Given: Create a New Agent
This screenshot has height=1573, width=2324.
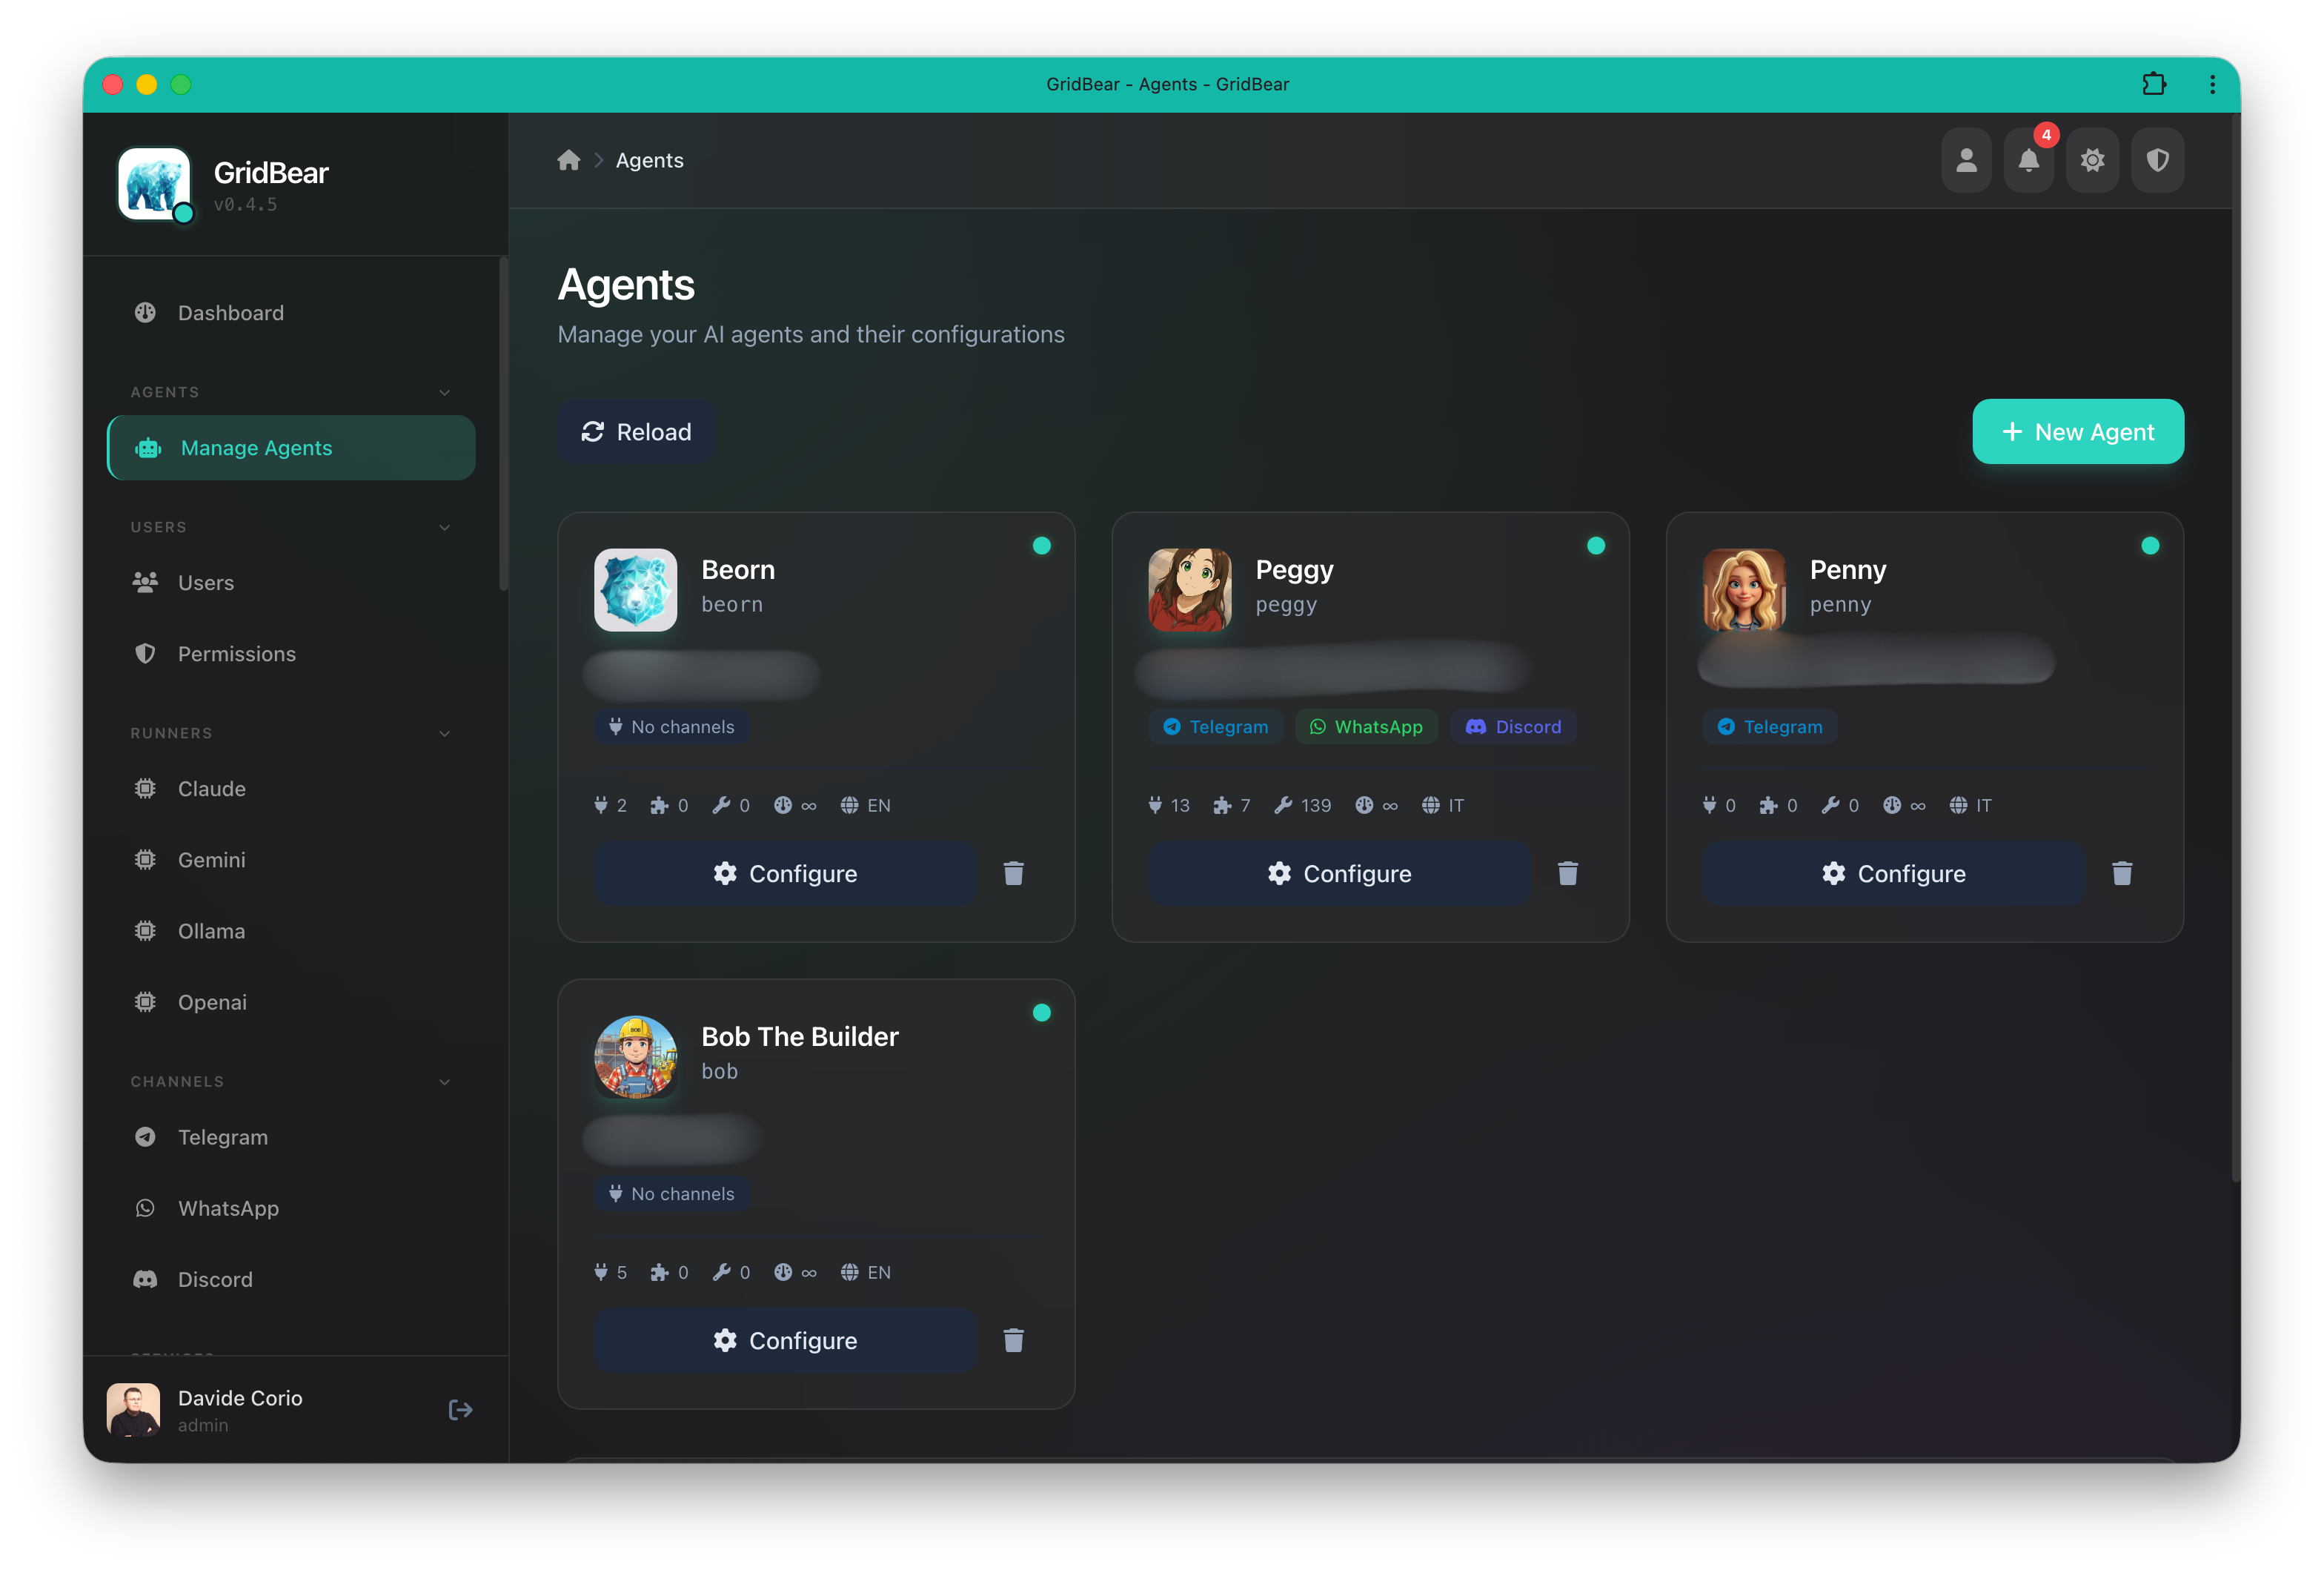Looking at the screenshot, I should (2077, 431).
